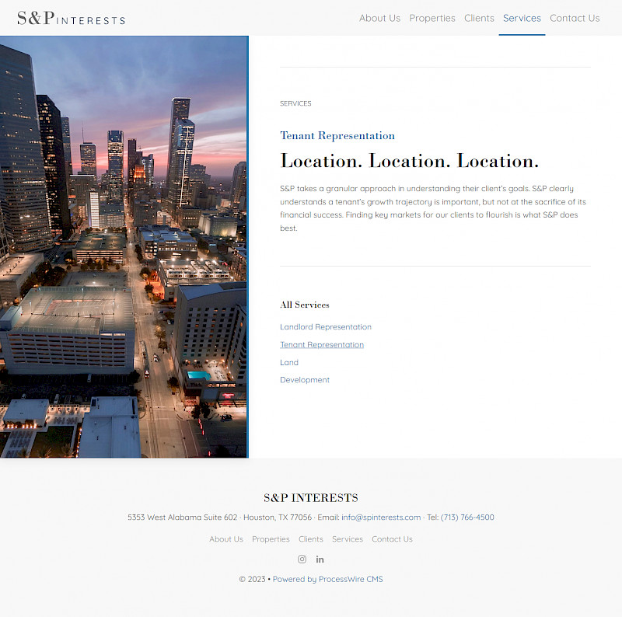The height and width of the screenshot is (617, 622).
Task: Click the Houston skyline photo
Action: pos(124,247)
